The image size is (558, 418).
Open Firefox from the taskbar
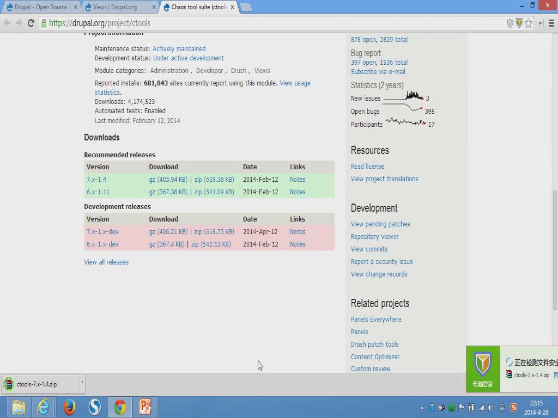pos(69,407)
